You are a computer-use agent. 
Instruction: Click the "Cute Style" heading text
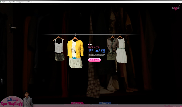pos(94,47)
